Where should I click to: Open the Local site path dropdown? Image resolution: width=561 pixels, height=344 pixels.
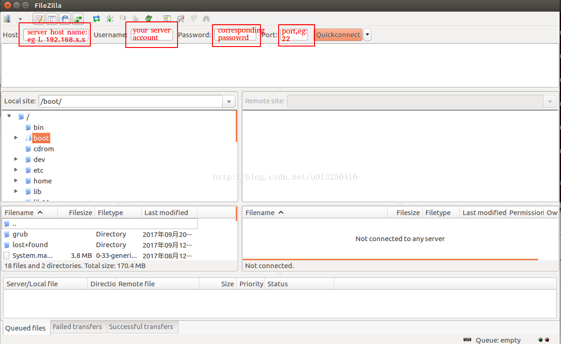(228, 101)
